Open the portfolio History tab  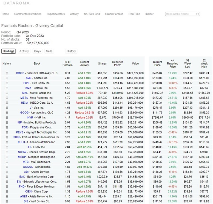[x=71, y=51]
